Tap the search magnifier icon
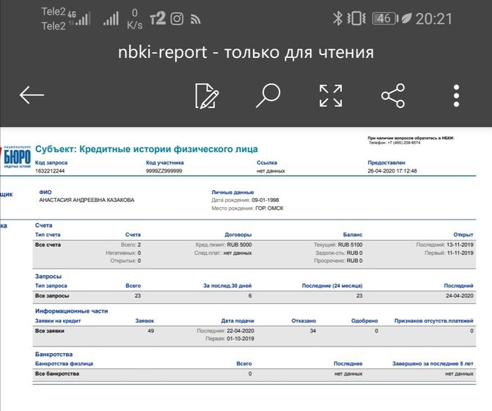492x411 pixels. [x=268, y=95]
